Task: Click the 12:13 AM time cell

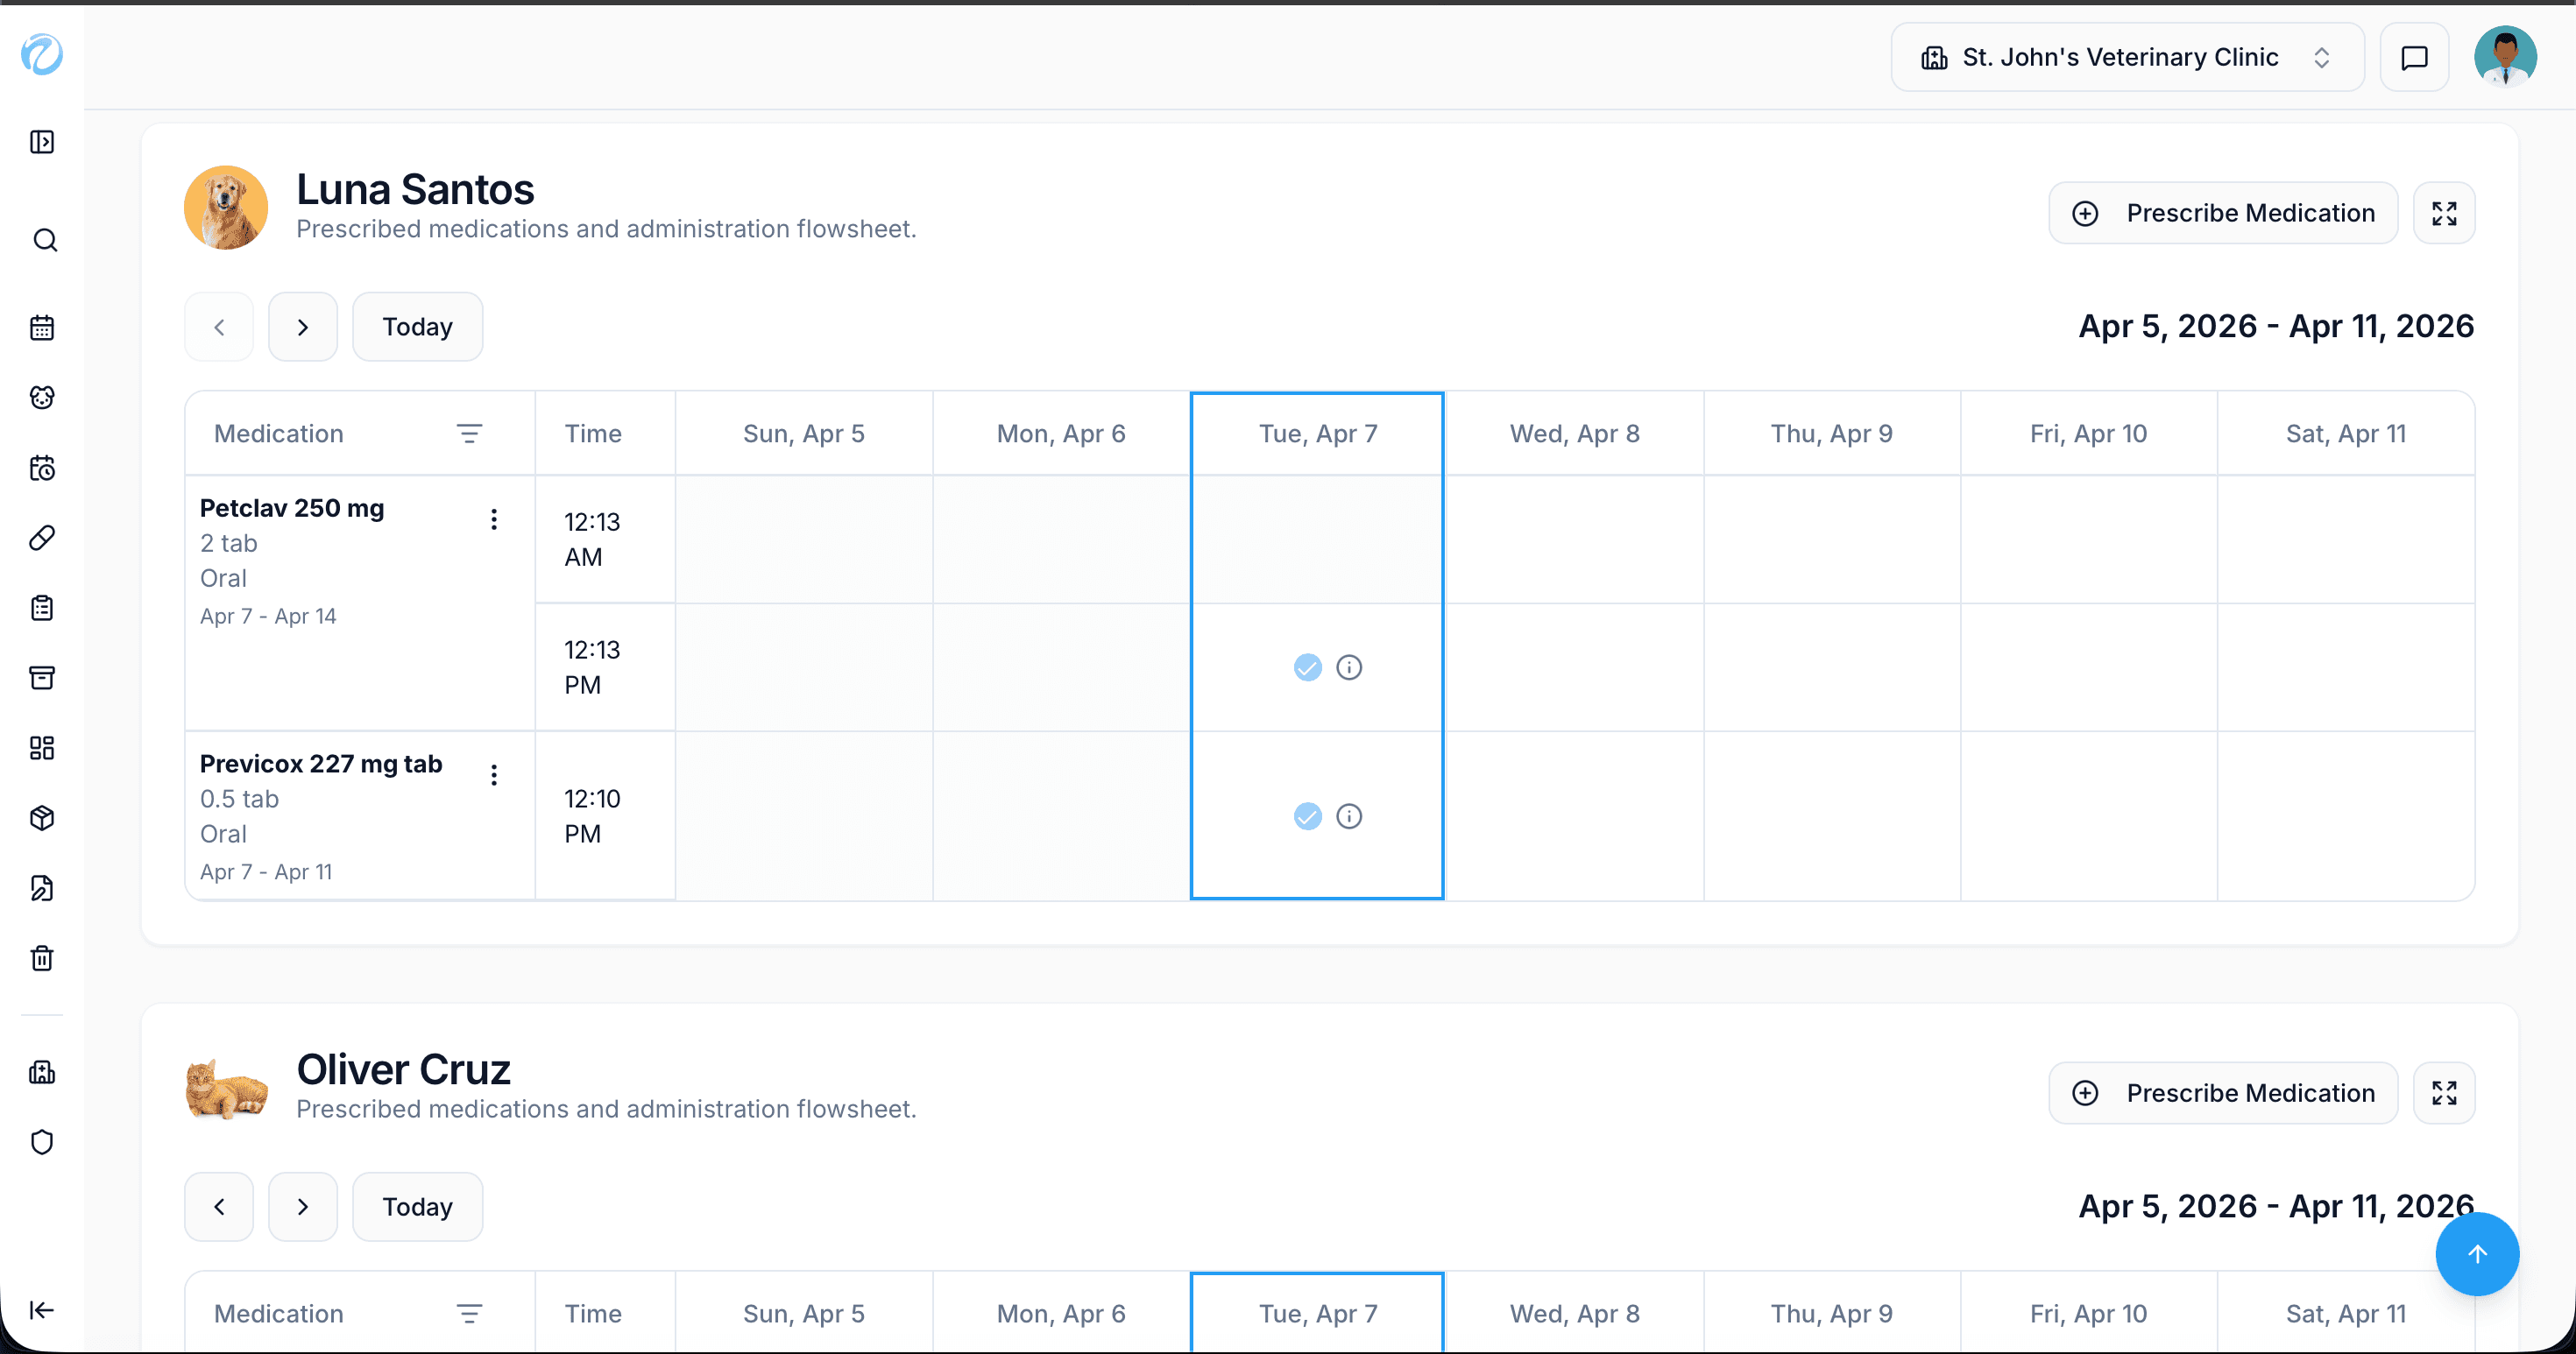Action: click(605, 539)
